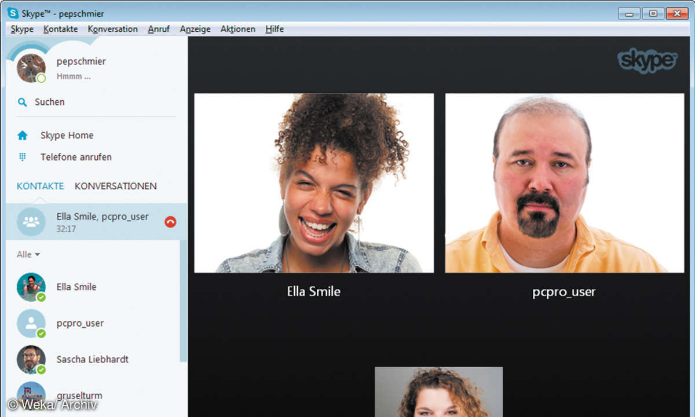Change the online status indicator on pepschmier avatar
The height and width of the screenshot is (417, 695).
click(x=41, y=78)
